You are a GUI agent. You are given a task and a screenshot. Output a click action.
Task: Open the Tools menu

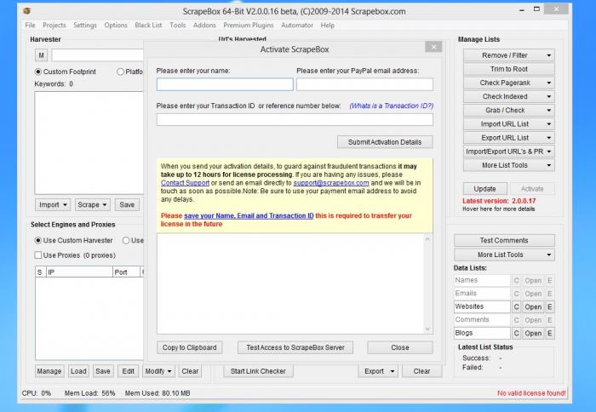tap(177, 25)
